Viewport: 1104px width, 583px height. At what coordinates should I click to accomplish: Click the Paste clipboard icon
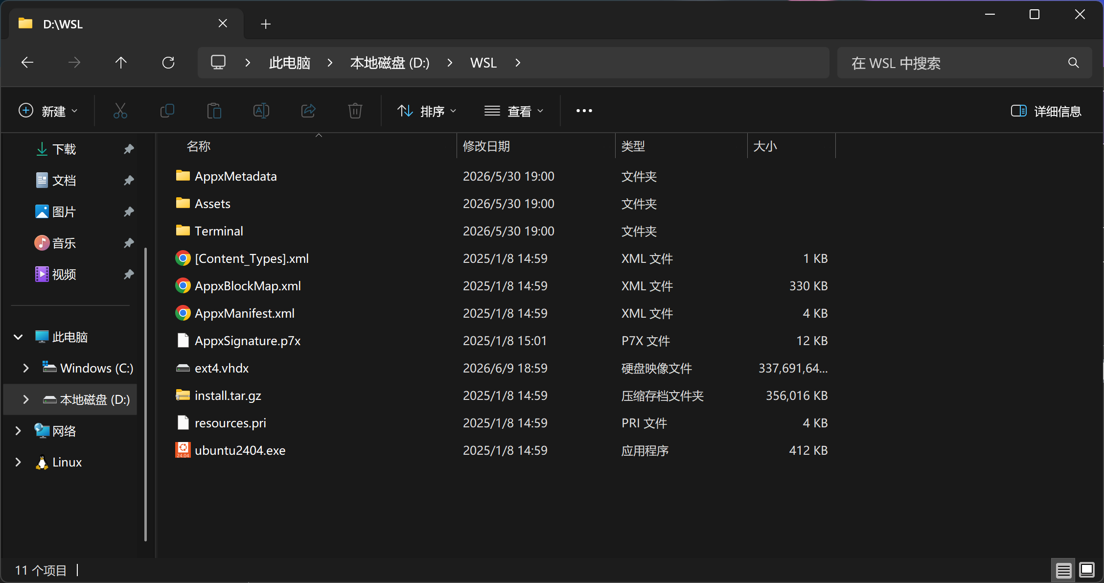[x=214, y=111]
